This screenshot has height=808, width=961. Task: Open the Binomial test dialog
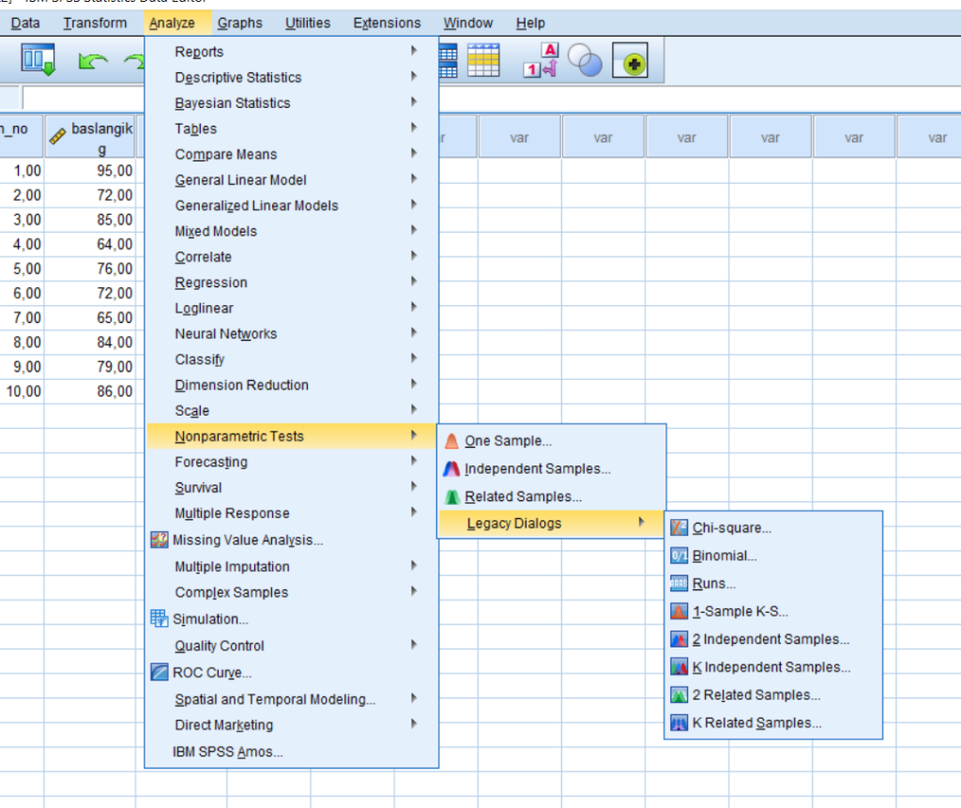coord(724,556)
